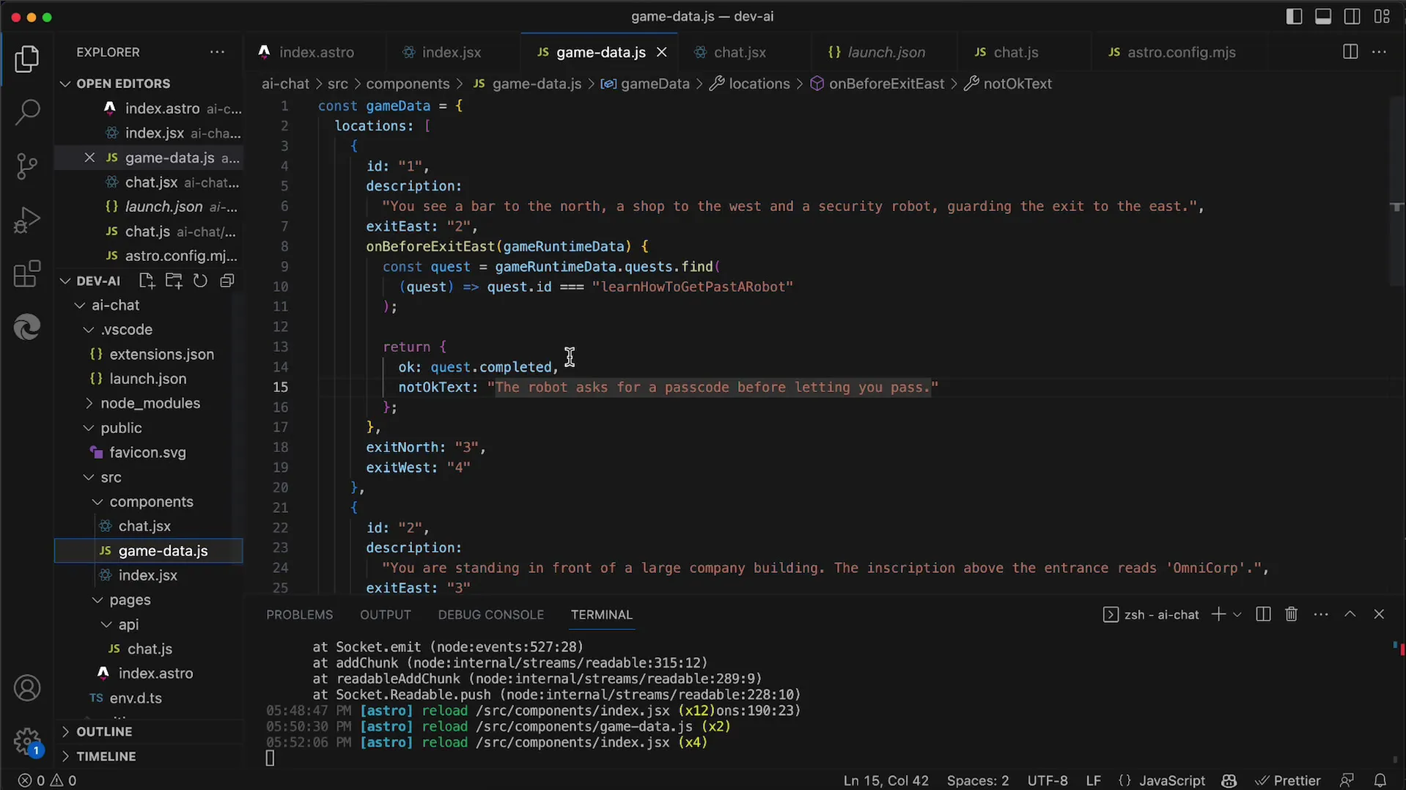Screen dimensions: 1406x790
Task: Expand the OUTLINE section
Action: click(x=104, y=731)
